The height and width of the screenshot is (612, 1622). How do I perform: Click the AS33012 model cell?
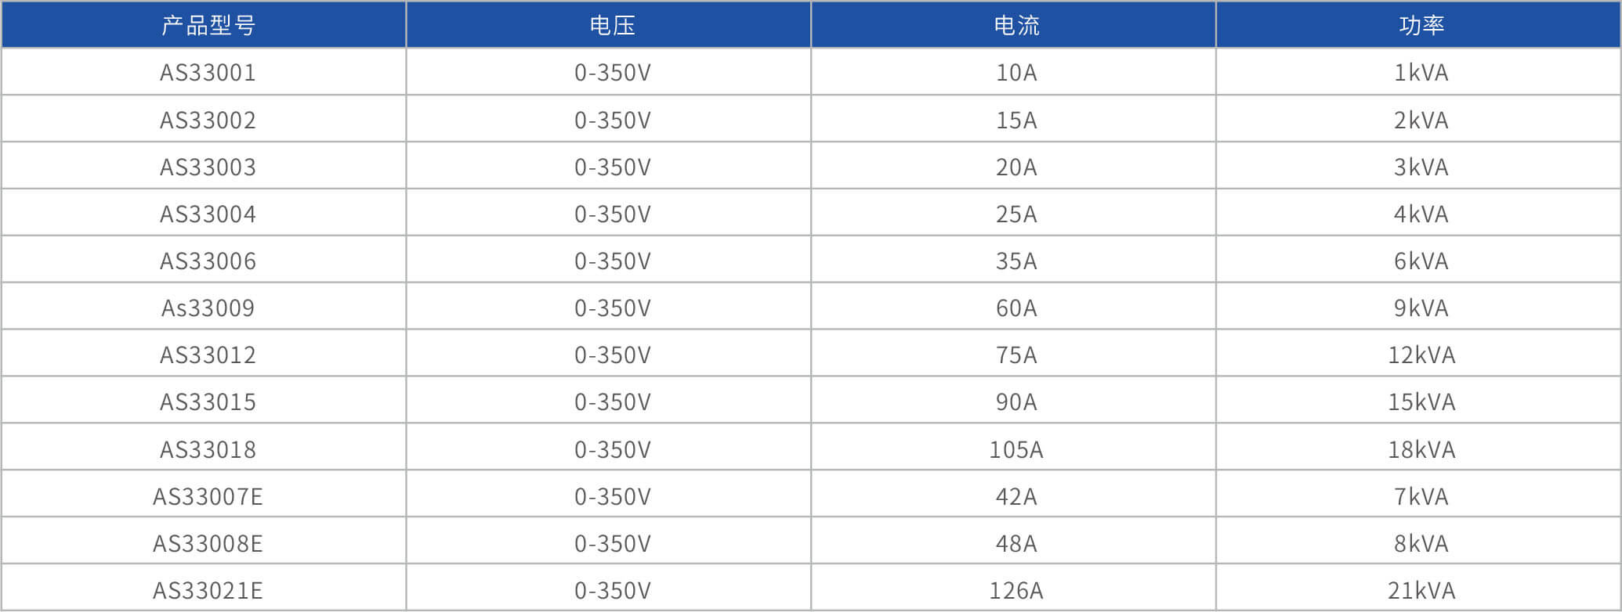point(208,355)
